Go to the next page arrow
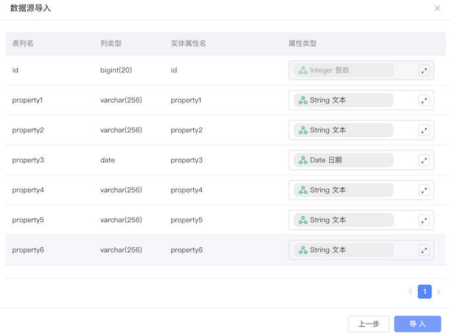 click(x=439, y=292)
